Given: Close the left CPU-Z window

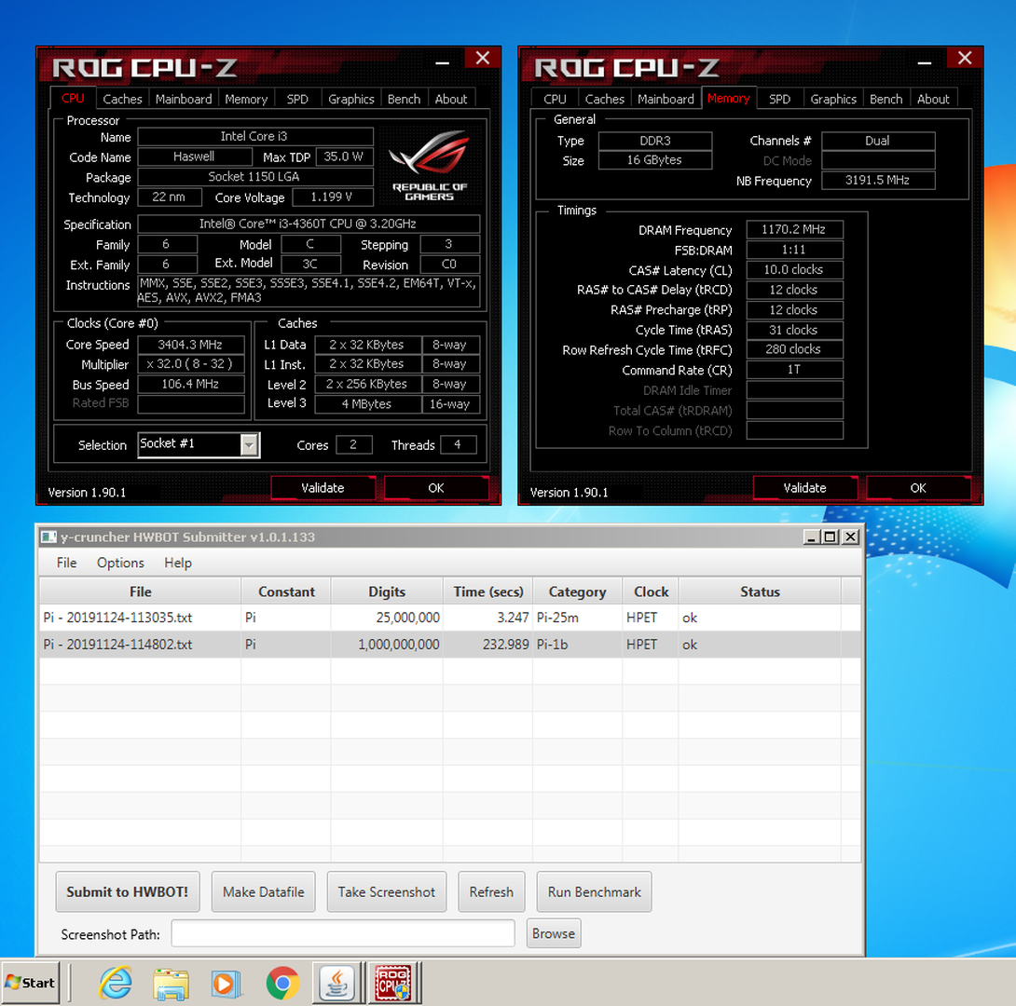Looking at the screenshot, I should (x=483, y=59).
